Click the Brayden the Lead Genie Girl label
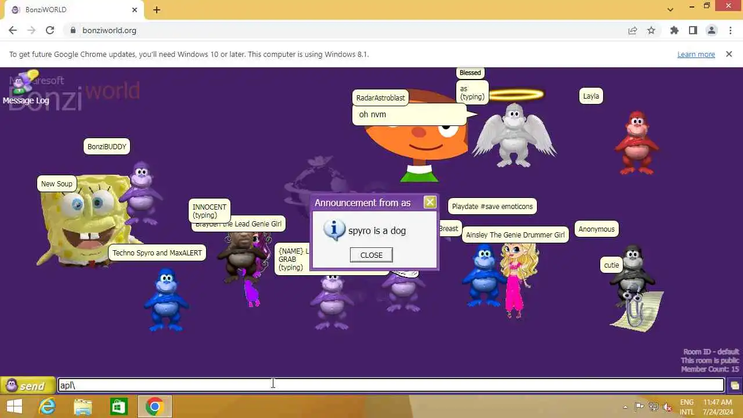743x418 pixels. (x=239, y=224)
